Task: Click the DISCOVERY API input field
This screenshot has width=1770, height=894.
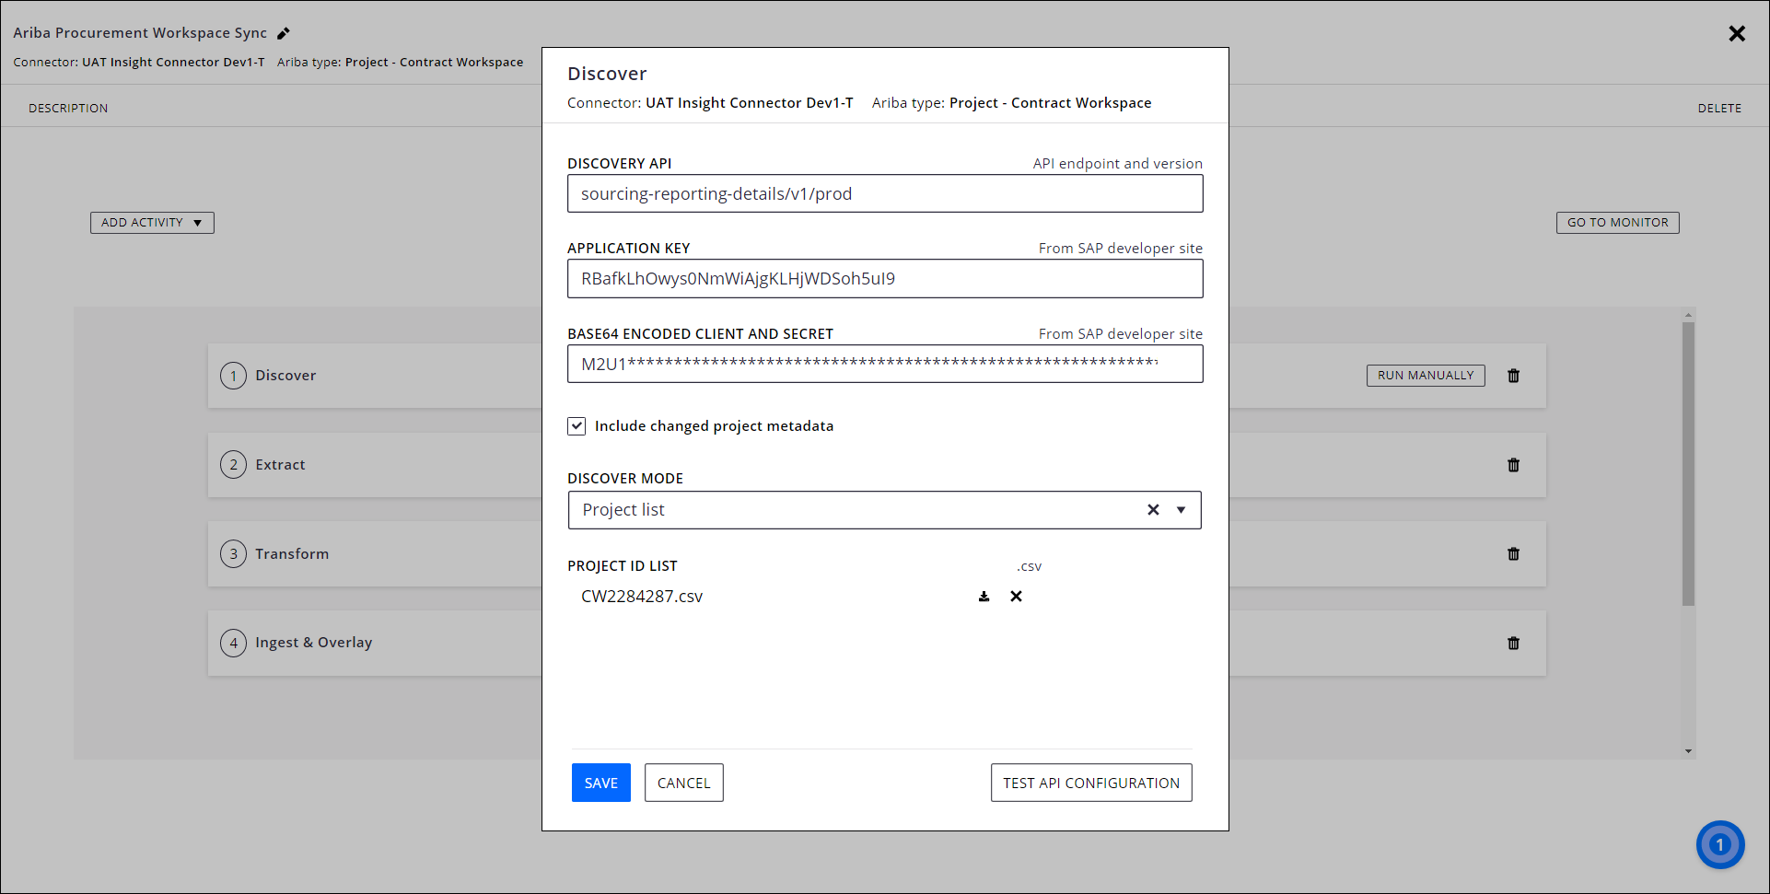Action: tap(884, 193)
